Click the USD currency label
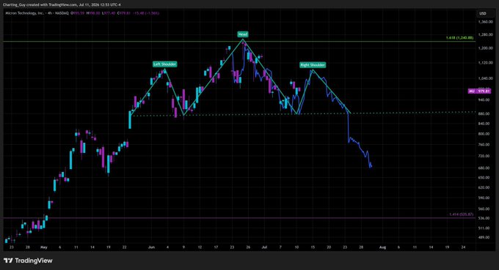The width and height of the screenshot is (499, 270). pyautogui.click(x=483, y=13)
